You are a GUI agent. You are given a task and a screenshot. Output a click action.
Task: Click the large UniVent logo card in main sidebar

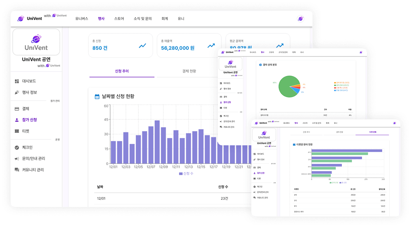click(36, 42)
